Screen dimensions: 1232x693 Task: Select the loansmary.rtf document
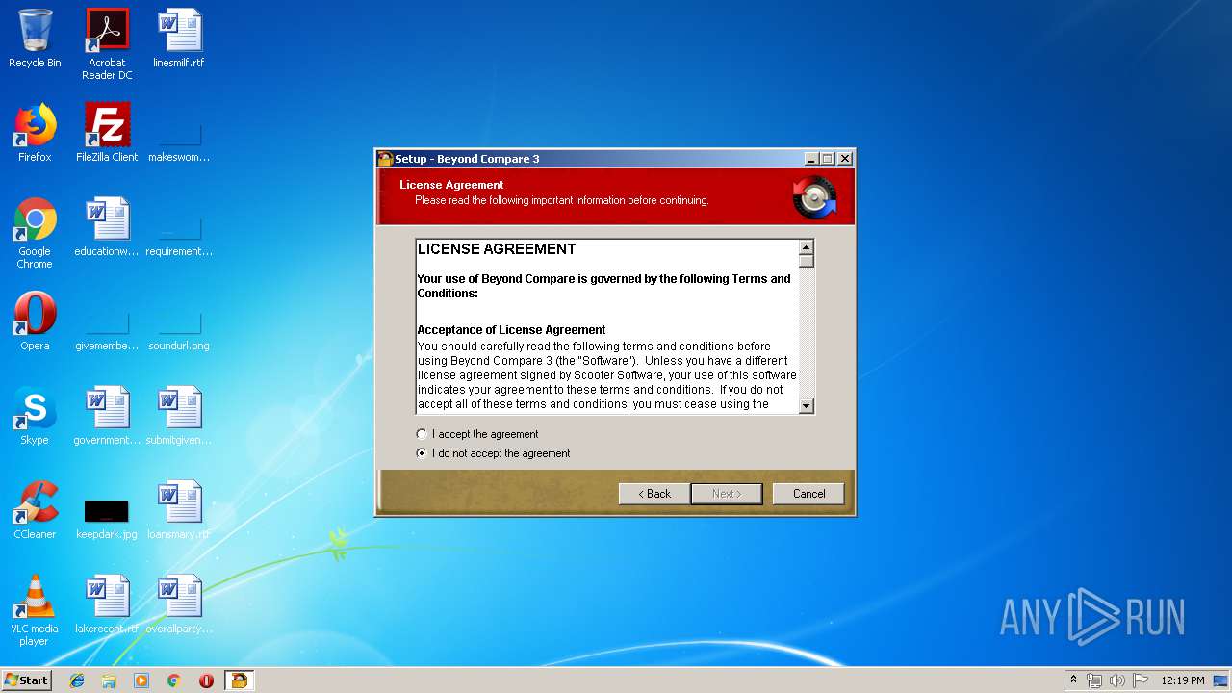click(x=179, y=511)
